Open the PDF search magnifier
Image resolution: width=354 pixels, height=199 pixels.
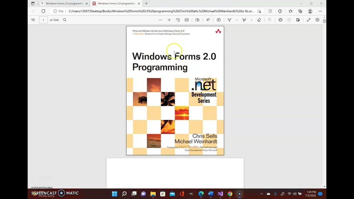[65, 20]
